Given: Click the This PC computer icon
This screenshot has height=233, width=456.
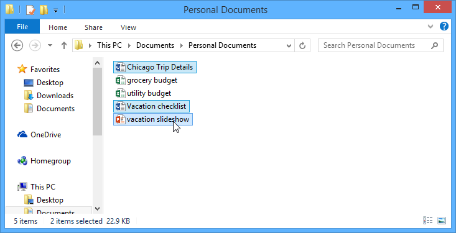Looking at the screenshot, I should (x=22, y=187).
